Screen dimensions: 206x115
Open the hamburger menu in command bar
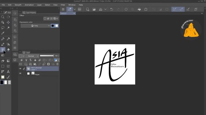point(63,9)
